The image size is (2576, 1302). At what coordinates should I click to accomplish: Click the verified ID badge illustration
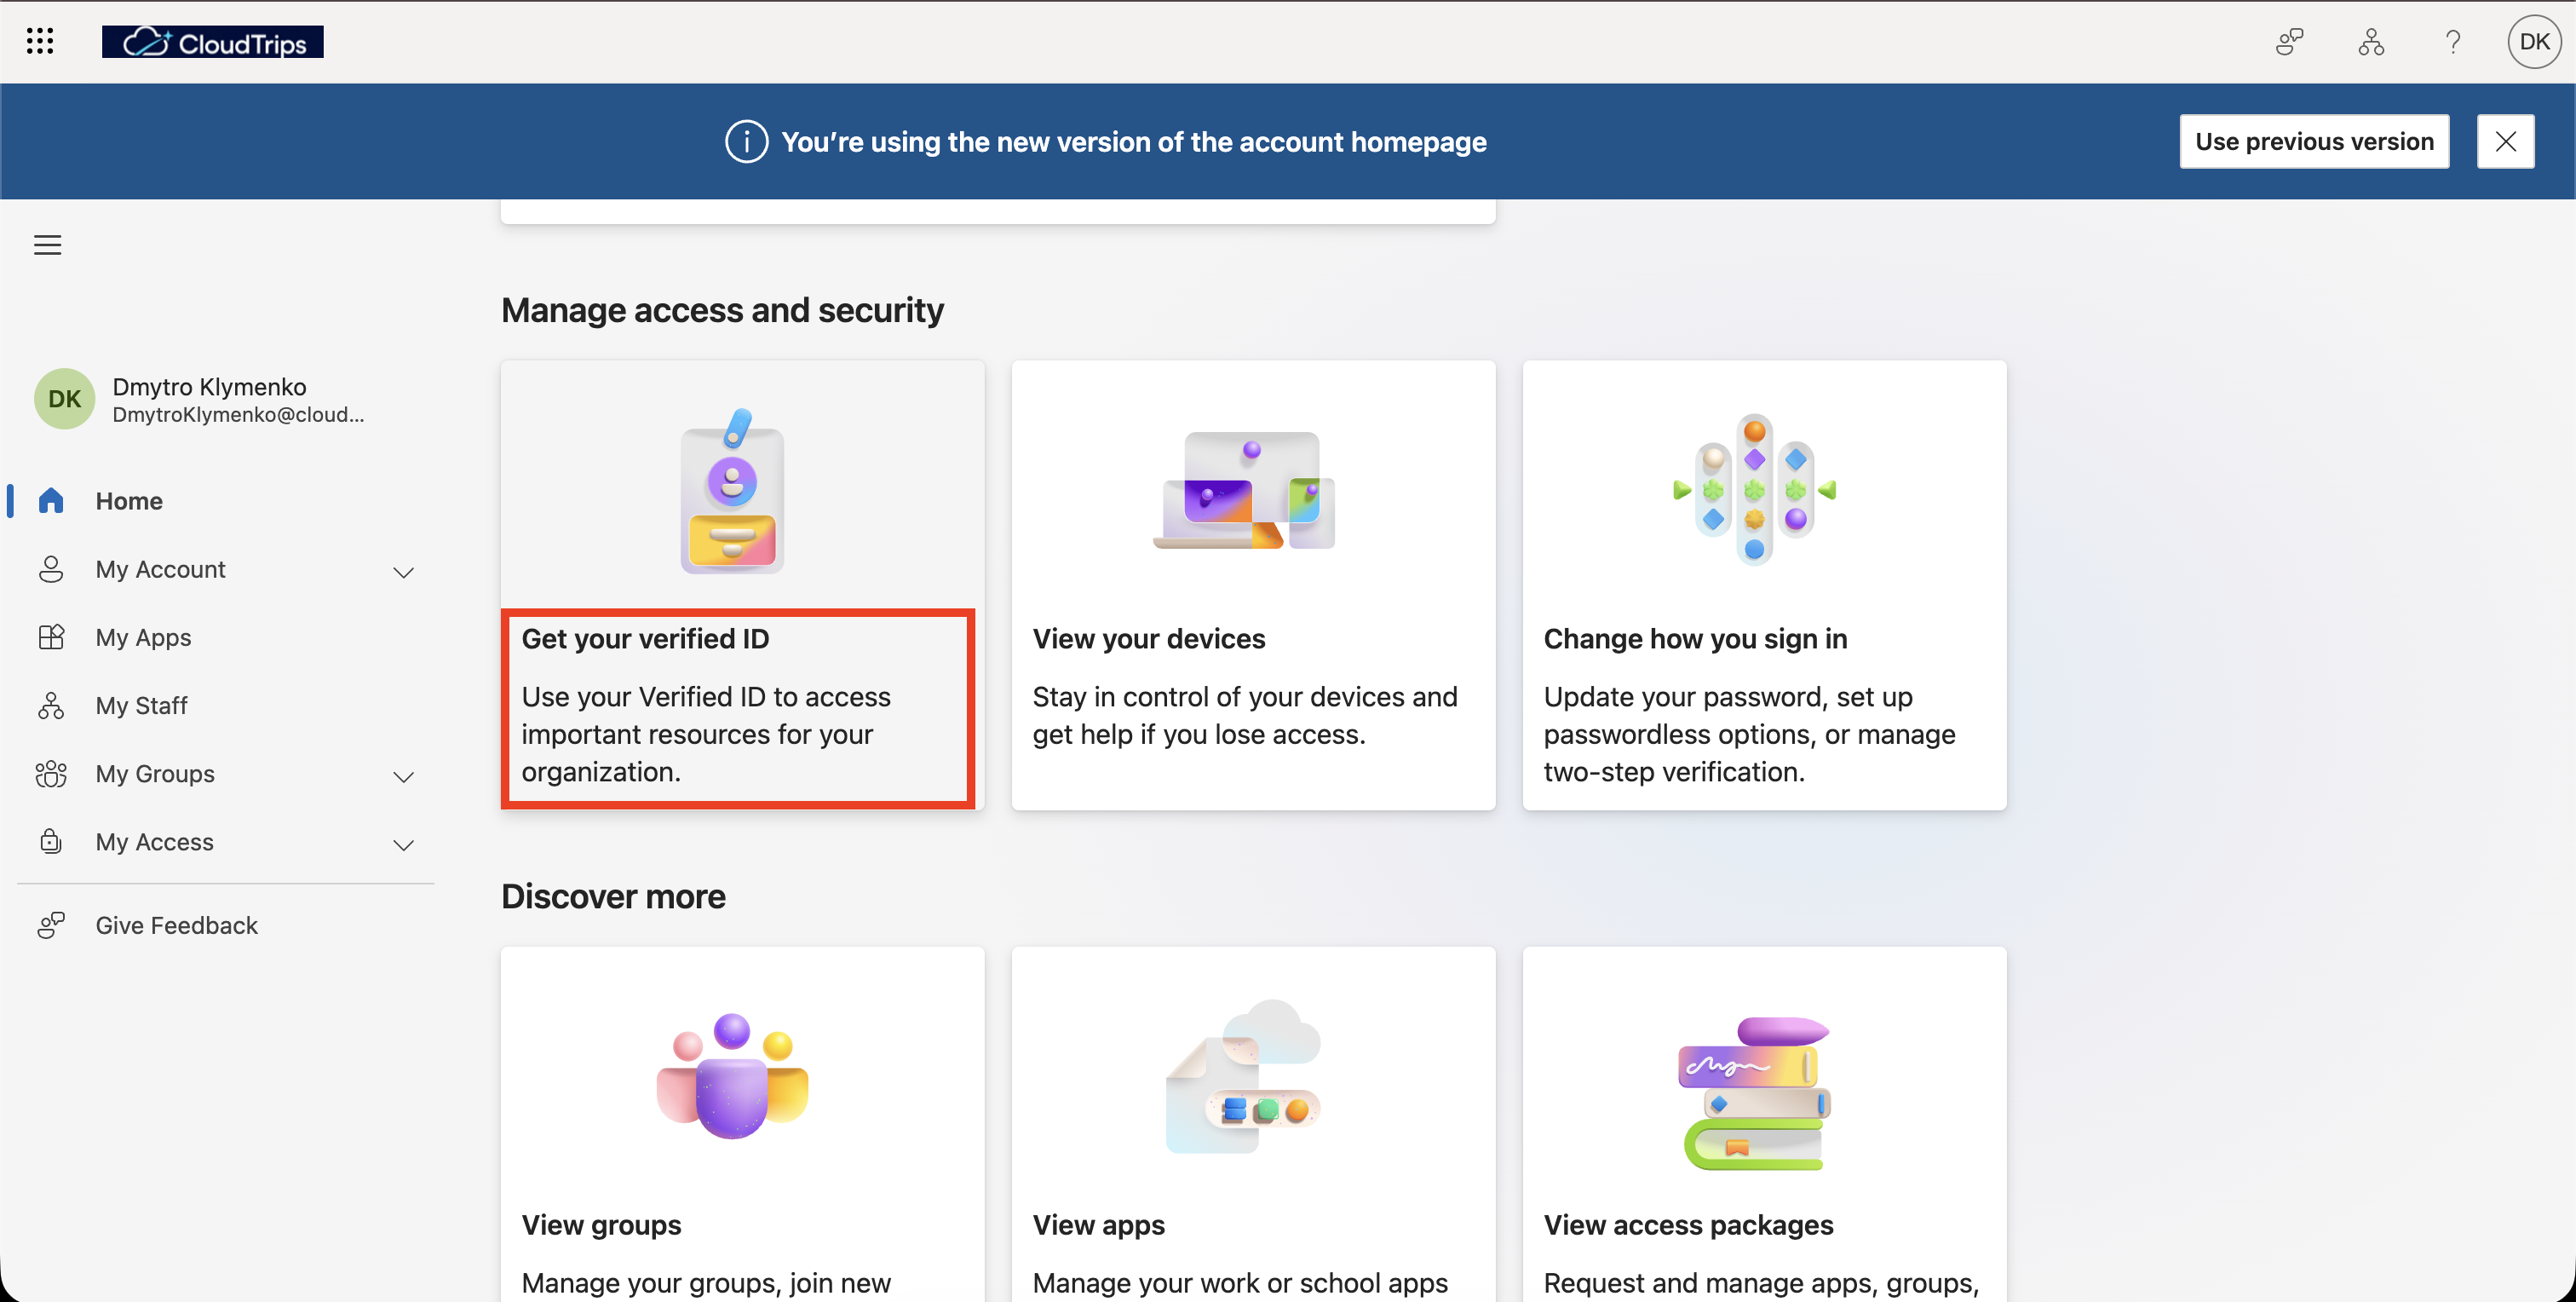pos(733,490)
